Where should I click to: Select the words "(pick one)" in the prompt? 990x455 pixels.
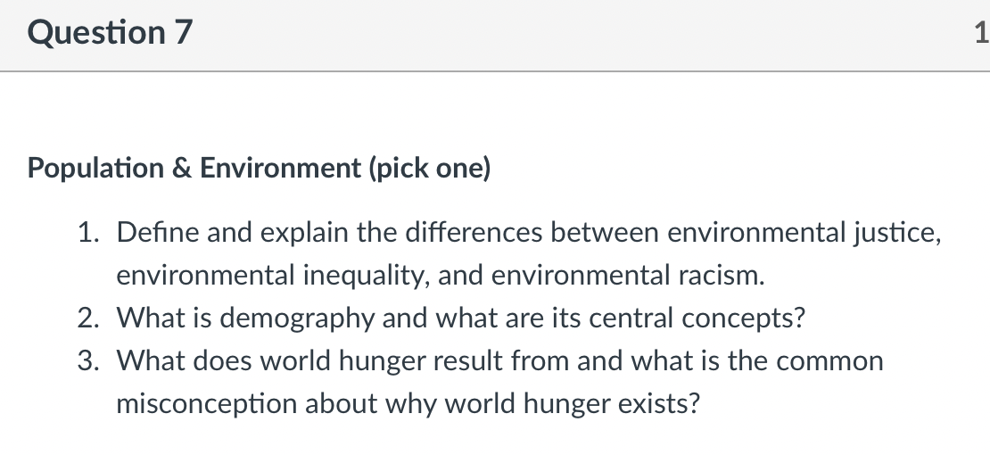pos(430,168)
